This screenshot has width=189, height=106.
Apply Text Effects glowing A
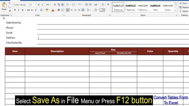pos(41,10)
